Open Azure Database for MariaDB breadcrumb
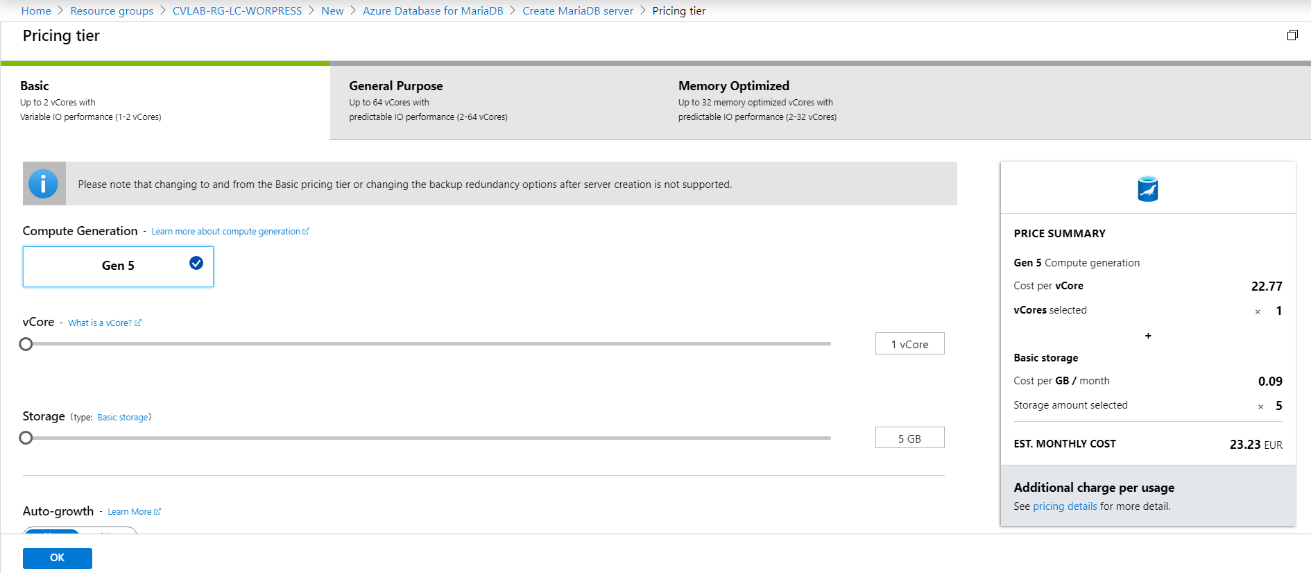Viewport: 1311px width, 573px height. [x=433, y=11]
